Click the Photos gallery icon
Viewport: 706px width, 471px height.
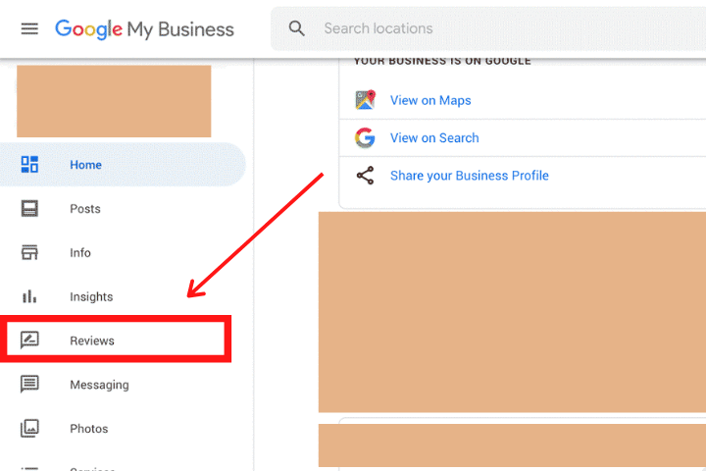29,428
